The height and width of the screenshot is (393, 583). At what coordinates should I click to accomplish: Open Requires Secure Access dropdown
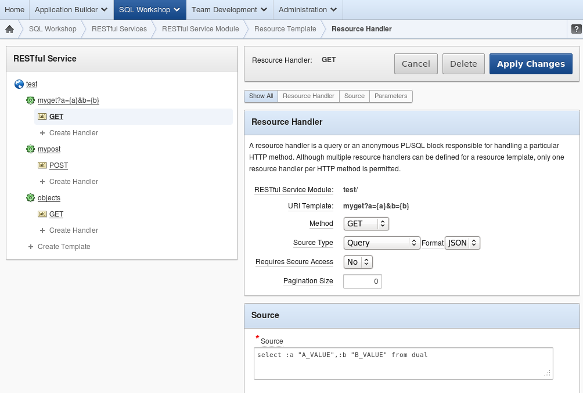click(358, 262)
